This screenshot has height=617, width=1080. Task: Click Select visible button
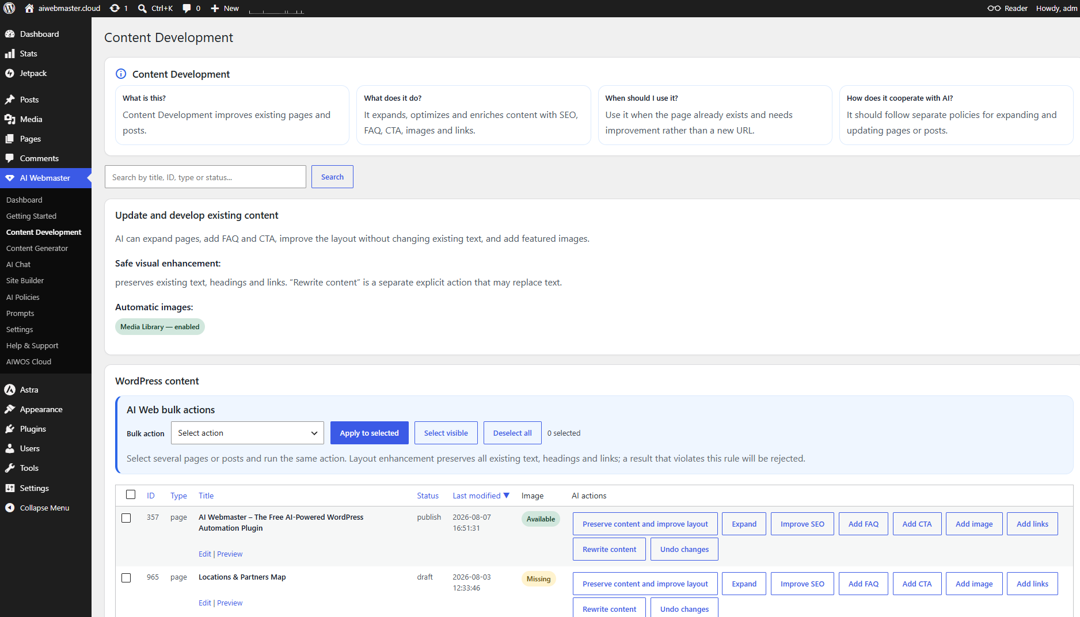[446, 433]
